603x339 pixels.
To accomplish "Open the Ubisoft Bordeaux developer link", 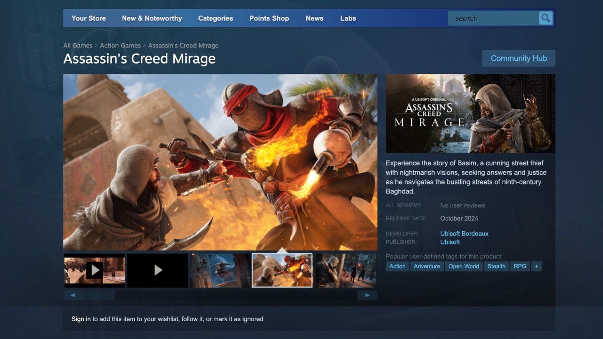I will [x=464, y=234].
